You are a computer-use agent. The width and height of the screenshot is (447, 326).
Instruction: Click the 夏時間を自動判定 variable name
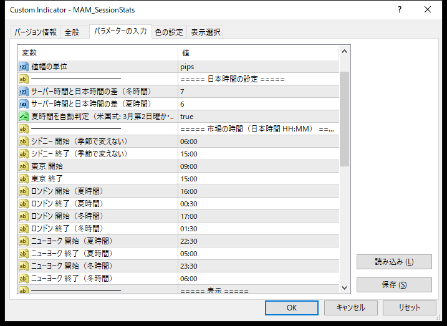click(102, 117)
